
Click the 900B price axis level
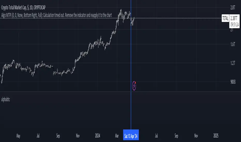[233, 82]
